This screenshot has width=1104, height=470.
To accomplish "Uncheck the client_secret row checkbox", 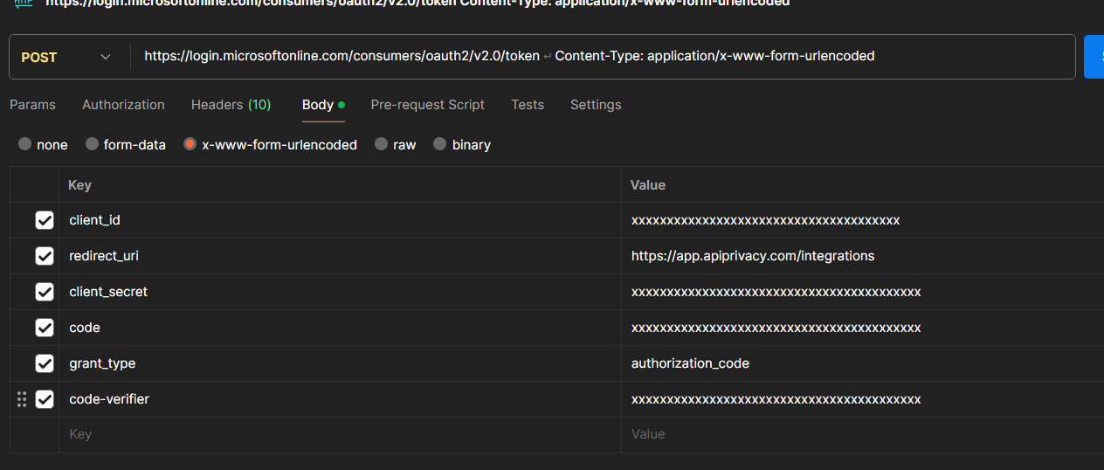I will pyautogui.click(x=45, y=292).
